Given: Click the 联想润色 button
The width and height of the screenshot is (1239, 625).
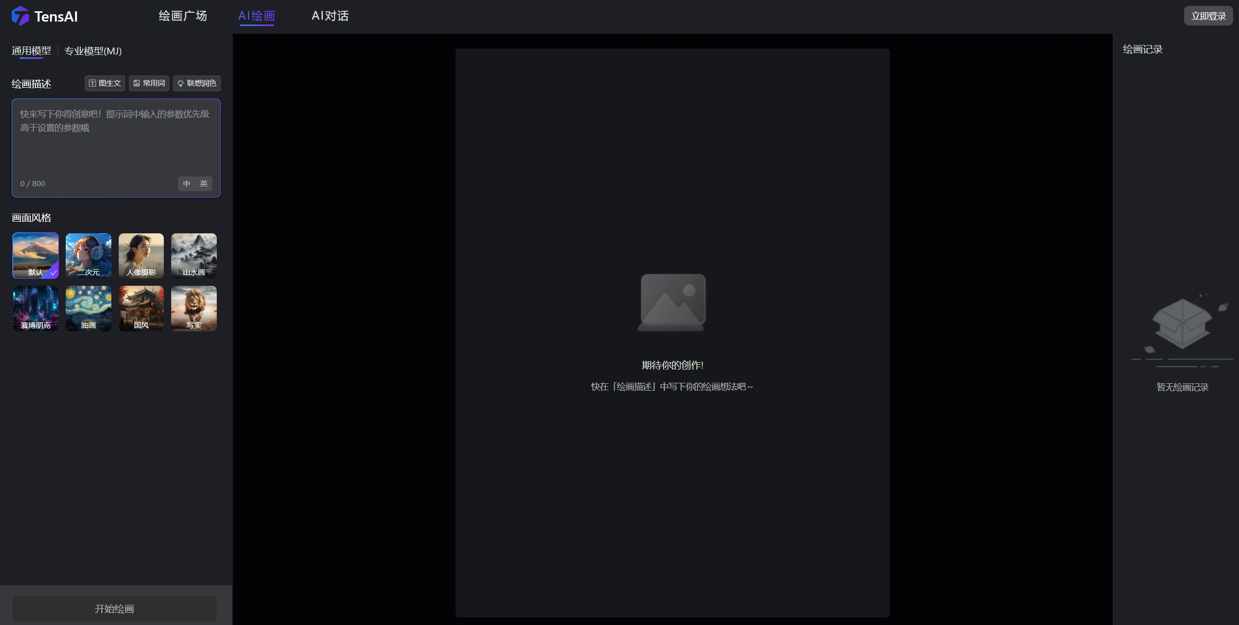Looking at the screenshot, I should coord(197,83).
